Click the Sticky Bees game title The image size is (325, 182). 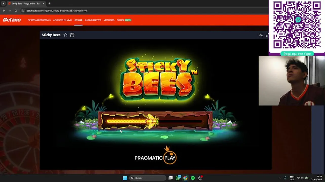51,35
